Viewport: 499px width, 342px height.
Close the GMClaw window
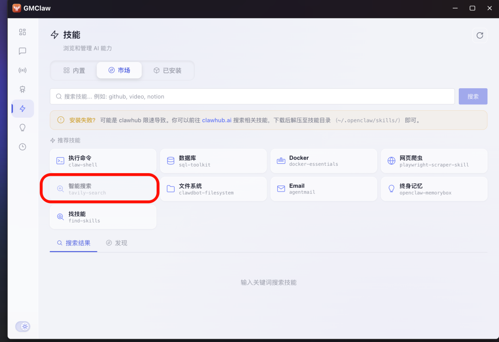[x=489, y=8]
